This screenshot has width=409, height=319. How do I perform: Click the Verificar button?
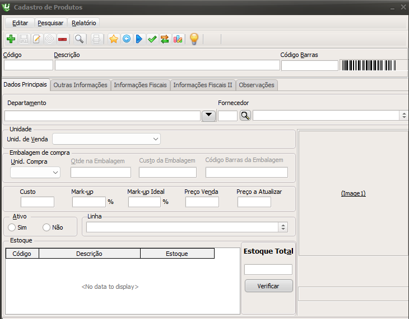click(x=269, y=286)
